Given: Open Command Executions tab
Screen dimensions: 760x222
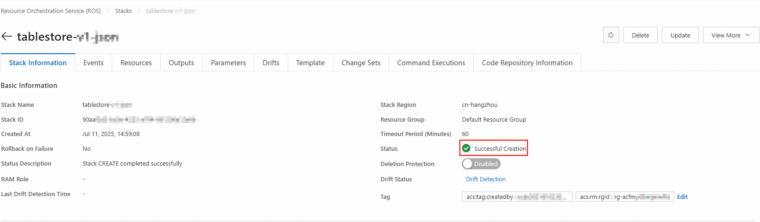Looking at the screenshot, I should click(x=431, y=63).
